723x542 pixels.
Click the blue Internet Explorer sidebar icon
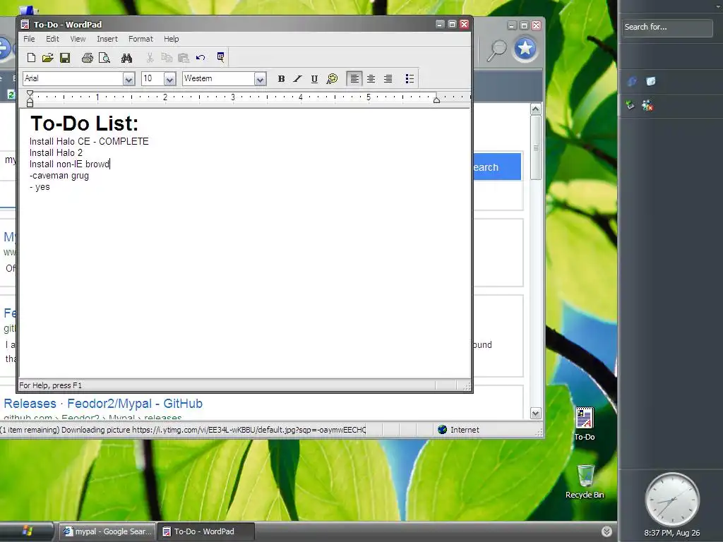pyautogui.click(x=632, y=81)
